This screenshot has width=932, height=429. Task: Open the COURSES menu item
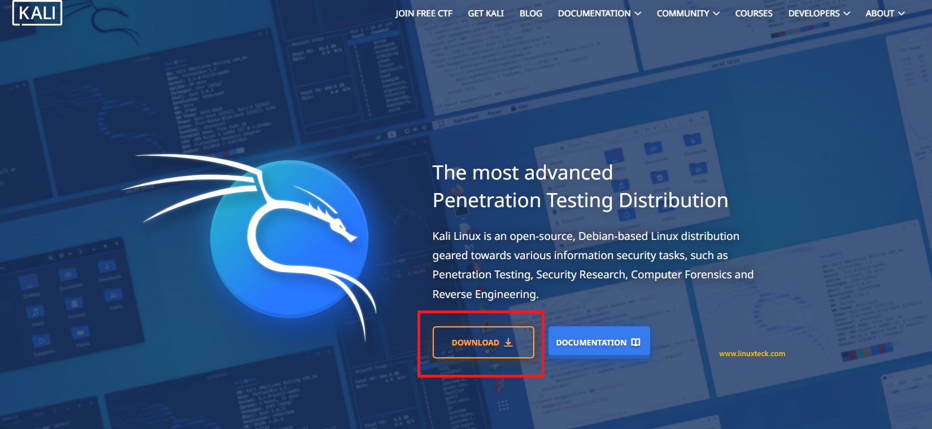(754, 14)
